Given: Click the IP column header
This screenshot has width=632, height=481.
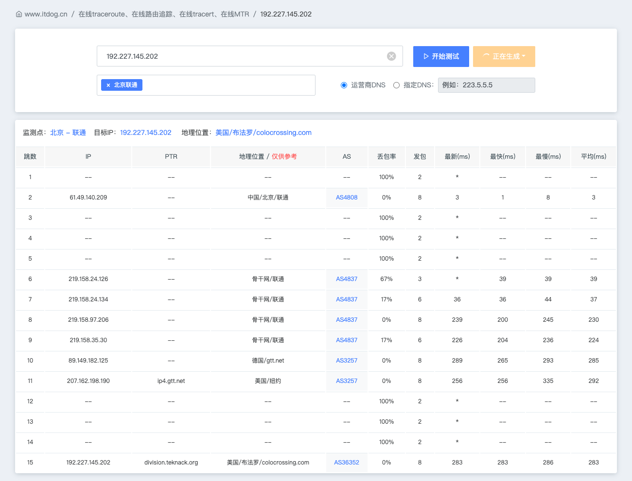Looking at the screenshot, I should (x=88, y=157).
